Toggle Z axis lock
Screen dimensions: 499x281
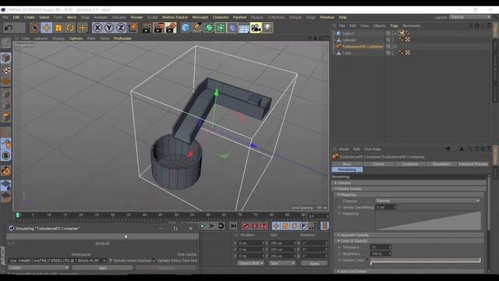[121, 28]
